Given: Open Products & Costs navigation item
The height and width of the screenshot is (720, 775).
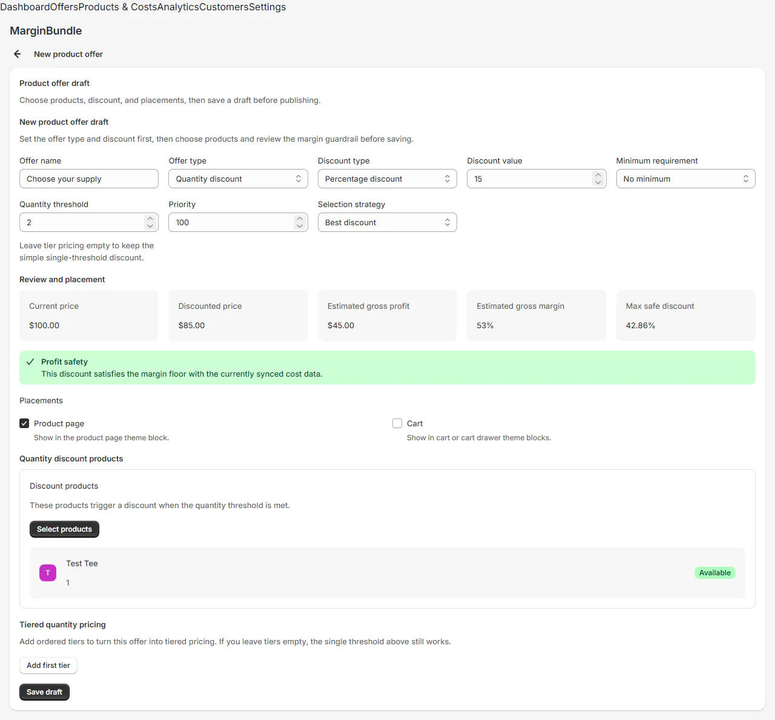Looking at the screenshot, I should (117, 7).
